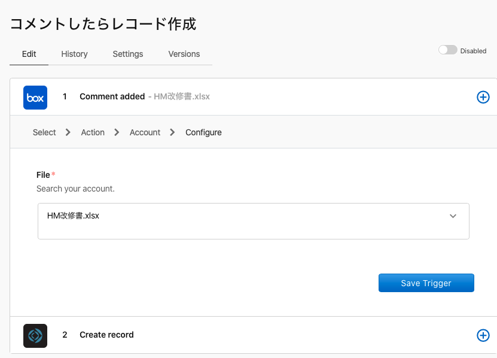The image size is (497, 358).
Task: Collapse the Comment added step title
Action: (x=112, y=96)
